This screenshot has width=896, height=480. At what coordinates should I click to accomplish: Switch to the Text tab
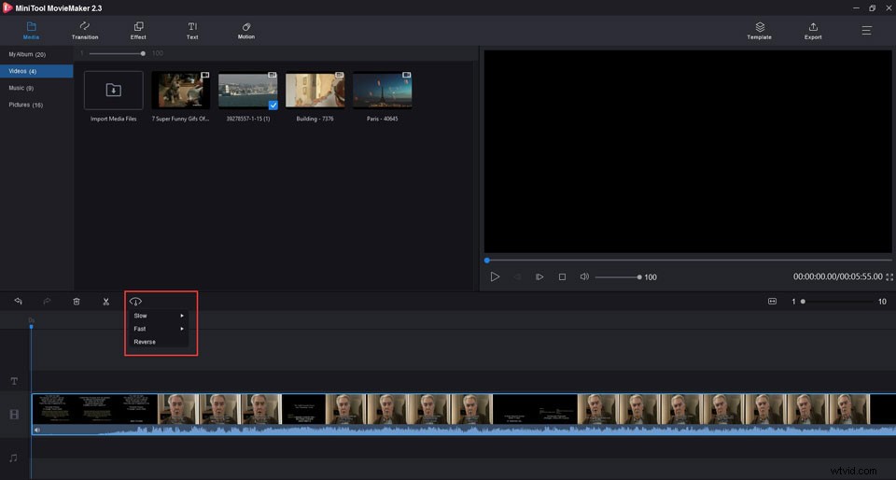tap(192, 30)
